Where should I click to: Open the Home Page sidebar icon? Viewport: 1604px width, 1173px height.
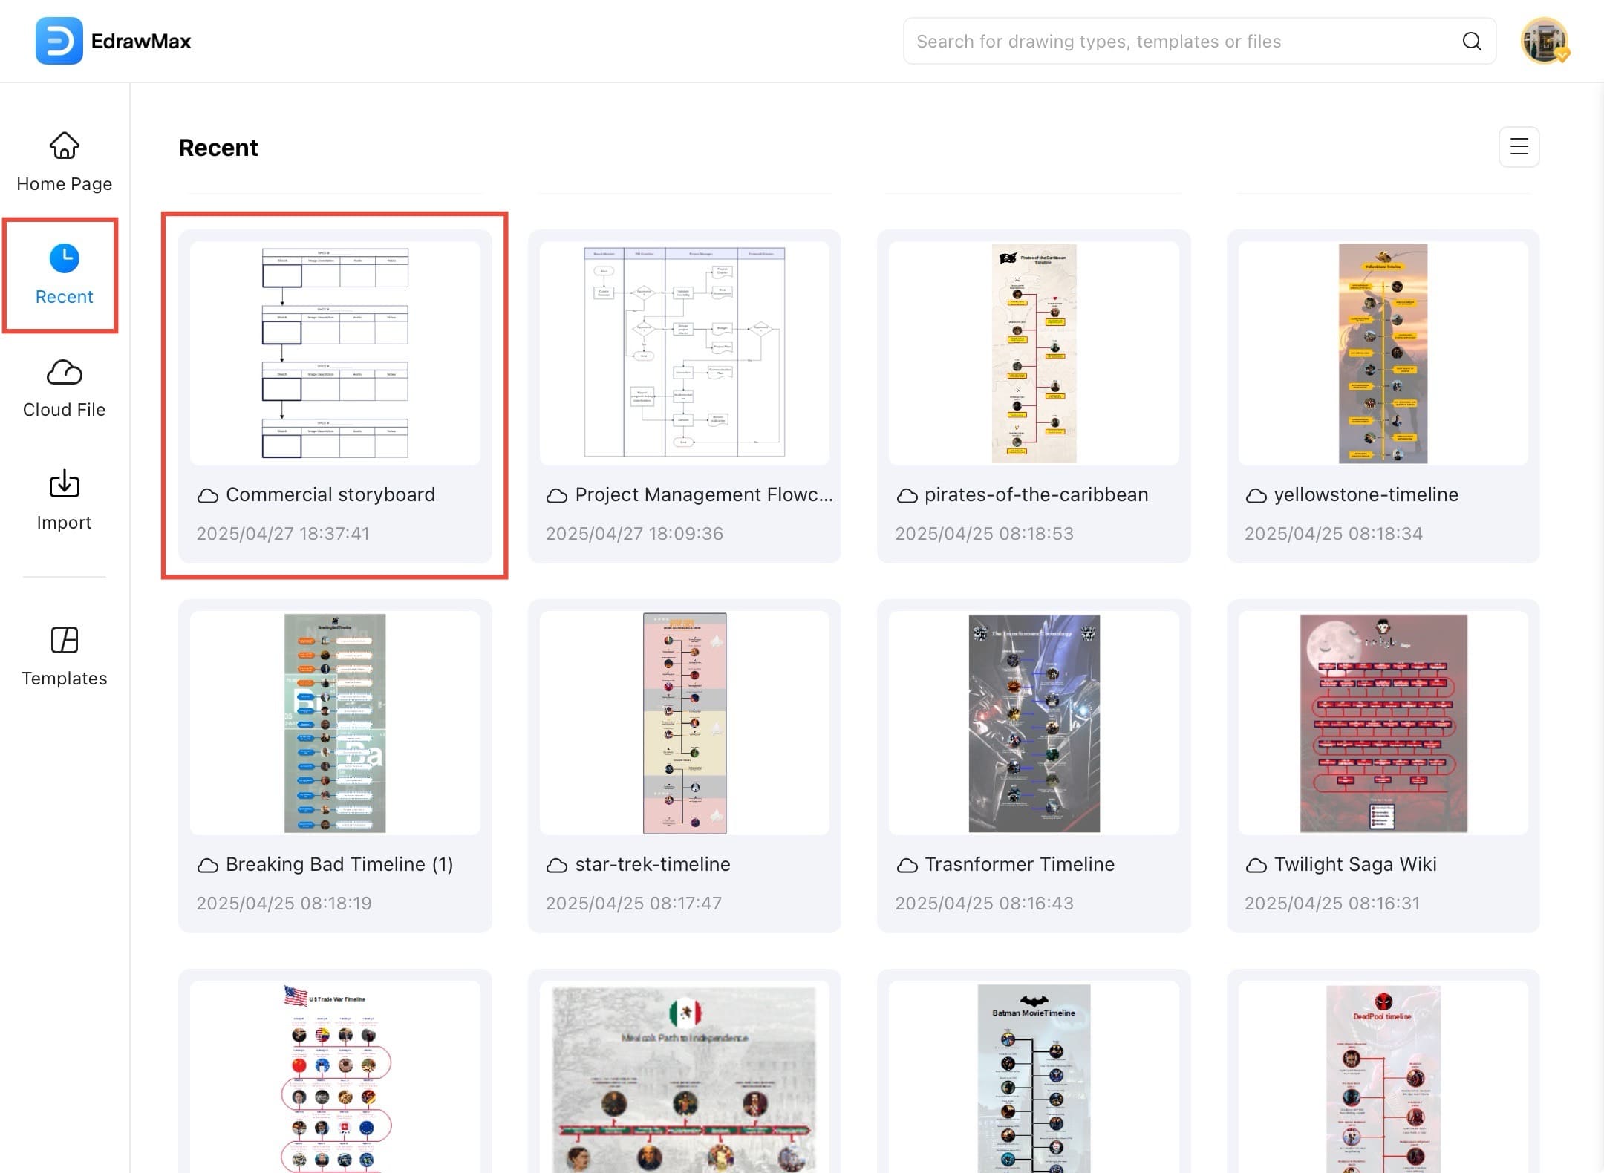[64, 147]
